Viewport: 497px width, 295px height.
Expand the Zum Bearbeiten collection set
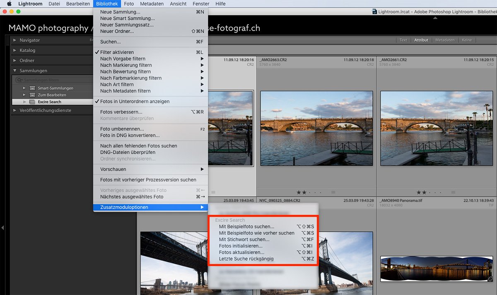tap(24, 95)
